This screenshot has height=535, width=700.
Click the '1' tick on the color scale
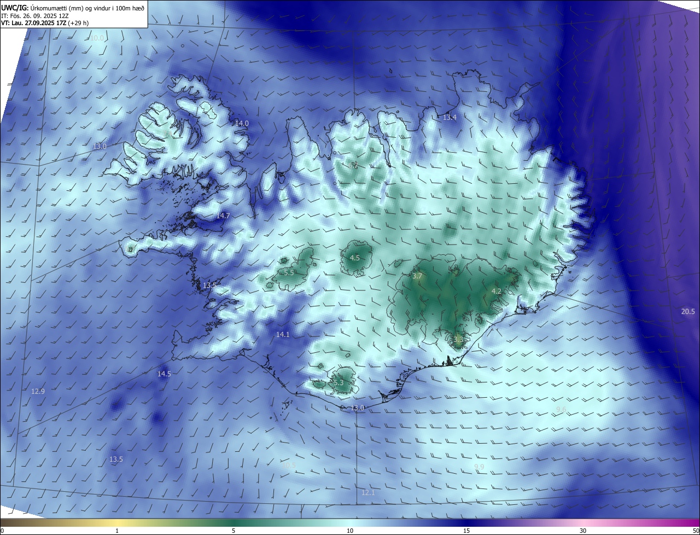point(117,531)
